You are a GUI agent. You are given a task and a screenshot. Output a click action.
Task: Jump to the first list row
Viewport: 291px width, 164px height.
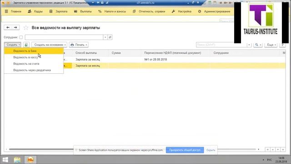coord(268,149)
